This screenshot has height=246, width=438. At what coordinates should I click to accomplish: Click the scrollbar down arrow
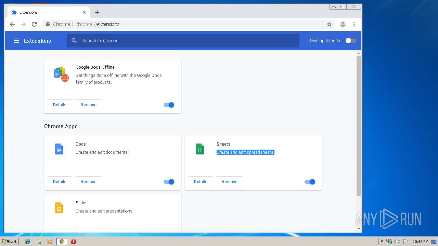coord(359,229)
